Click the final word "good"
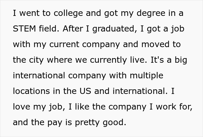 [x=116, y=122]
